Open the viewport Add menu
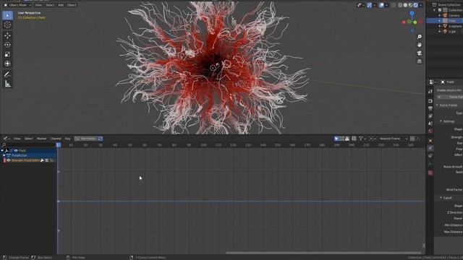This screenshot has width=463, height=260. (61, 5)
